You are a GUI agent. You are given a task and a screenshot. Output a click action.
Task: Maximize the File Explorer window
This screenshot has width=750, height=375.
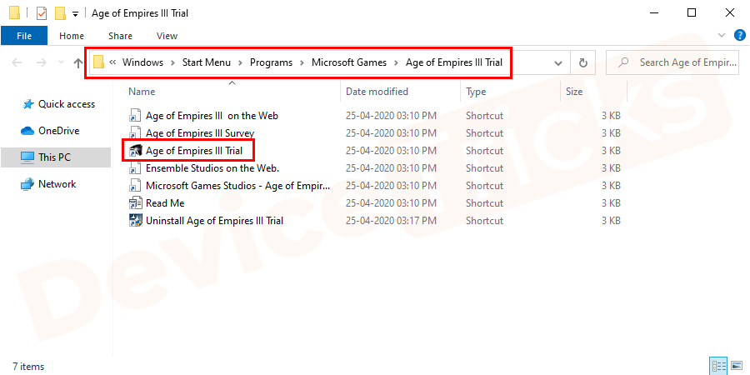691,12
